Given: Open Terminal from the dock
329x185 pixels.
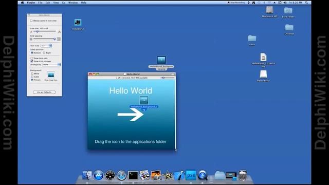Looking at the screenshot, I should [x=133, y=175].
